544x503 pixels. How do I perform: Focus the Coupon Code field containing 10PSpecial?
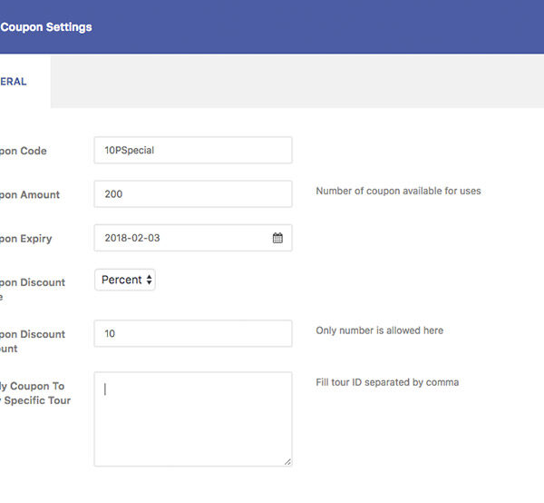(192, 150)
